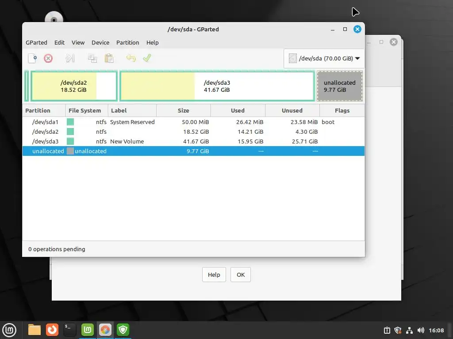Click the Partition column header
This screenshot has height=339, width=453.
(44, 111)
